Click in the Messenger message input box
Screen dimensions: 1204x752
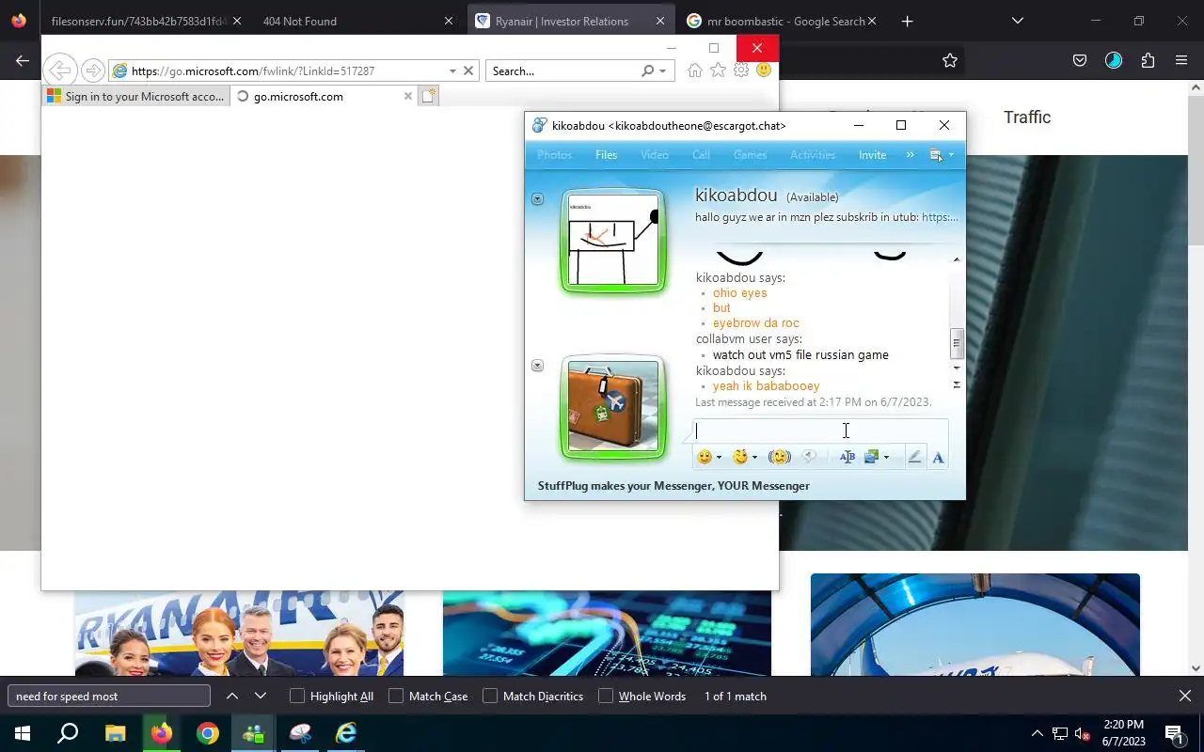pos(820,431)
